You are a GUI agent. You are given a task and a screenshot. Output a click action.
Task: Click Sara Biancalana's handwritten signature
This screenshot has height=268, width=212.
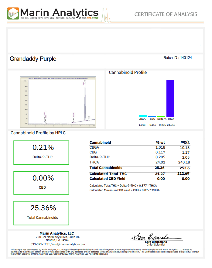(x=156, y=237)
